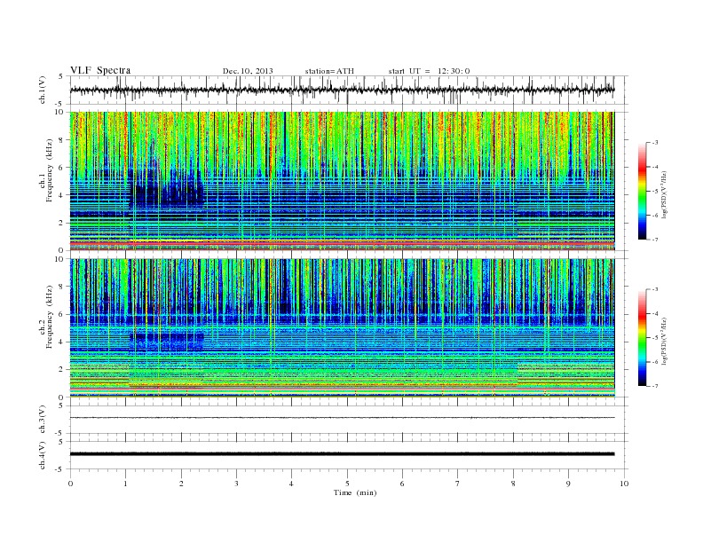Click the "4" tick on the time axis
The height and width of the screenshot is (543, 703).
[x=291, y=484]
